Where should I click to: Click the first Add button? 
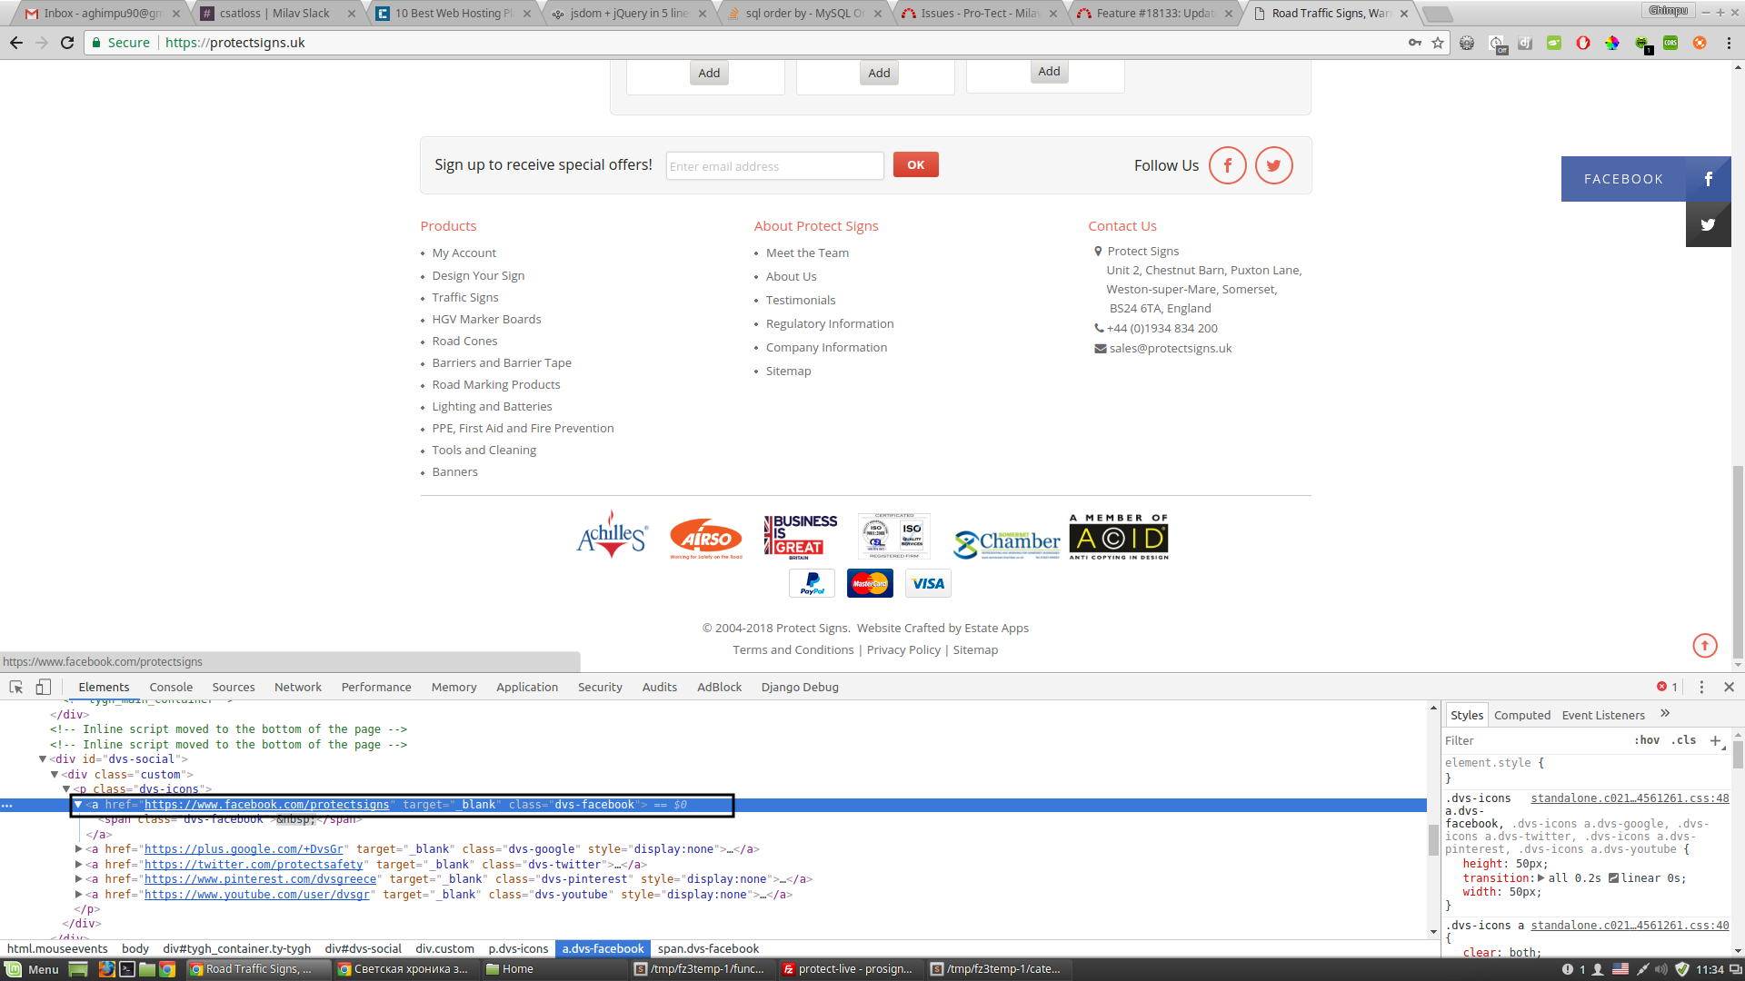point(709,74)
